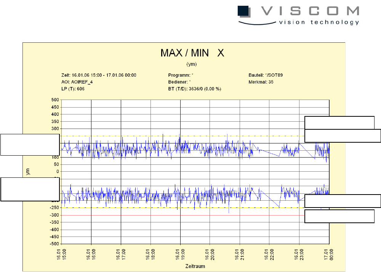Image resolution: width=381 pixels, height=272 pixels.
Task: Click the 'Zeitraum' x-axis title
Action: 195,266
